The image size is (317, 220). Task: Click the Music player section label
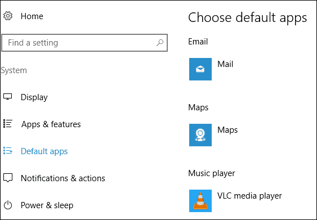point(212,173)
